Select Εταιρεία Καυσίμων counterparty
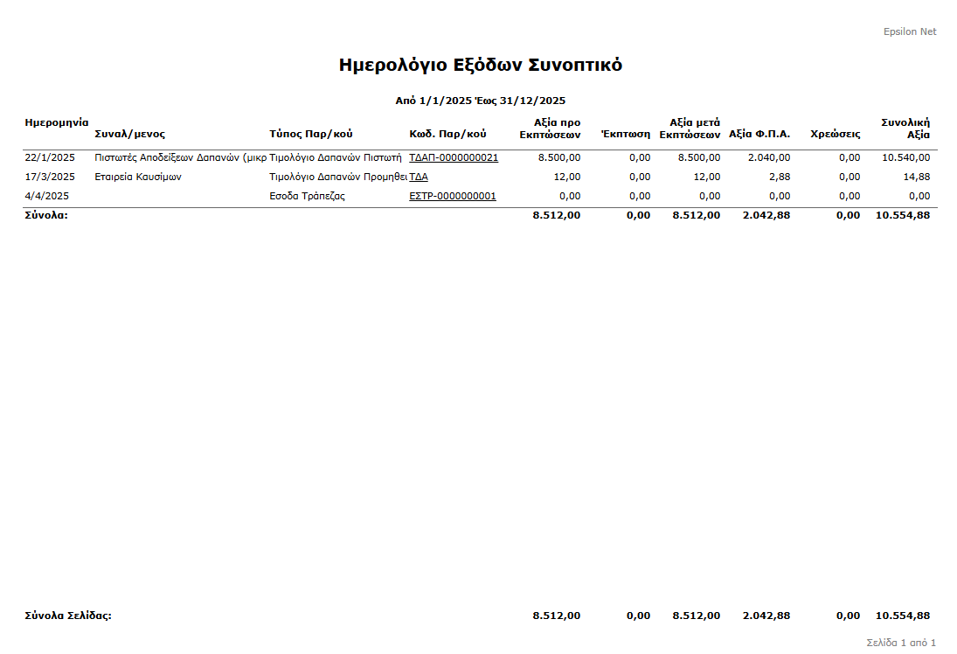Viewport: 957px width, 654px height. click(138, 177)
